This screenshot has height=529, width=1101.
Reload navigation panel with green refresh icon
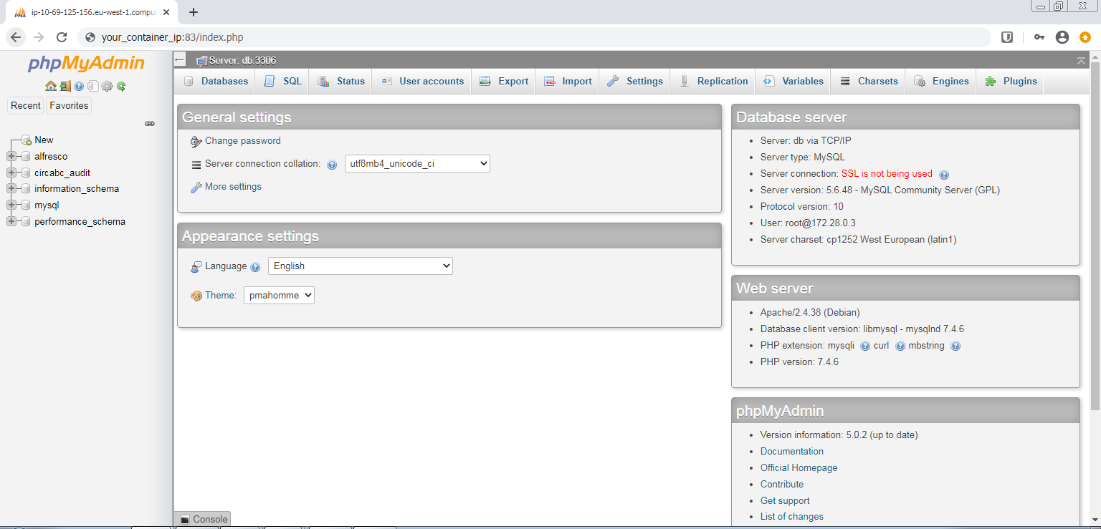point(121,86)
